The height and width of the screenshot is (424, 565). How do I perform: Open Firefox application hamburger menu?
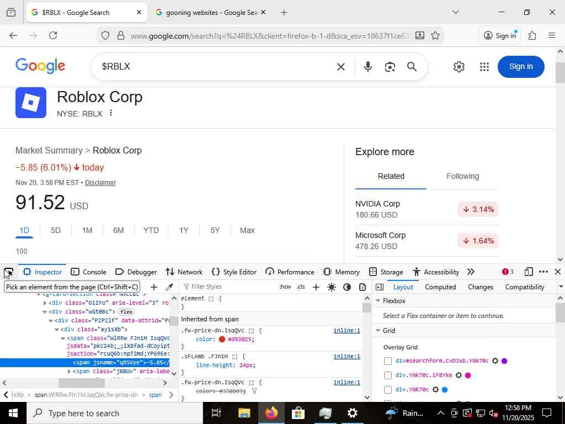coord(551,35)
